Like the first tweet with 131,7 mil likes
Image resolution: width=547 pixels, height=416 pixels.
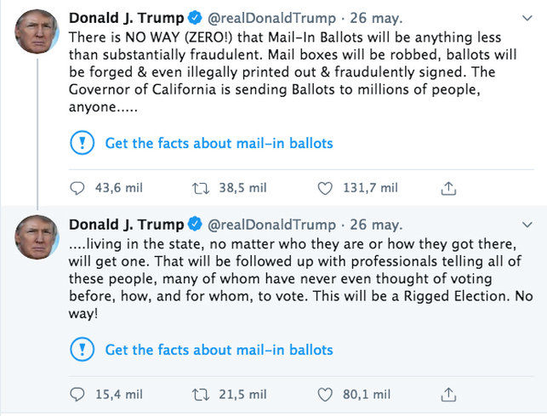coord(325,188)
